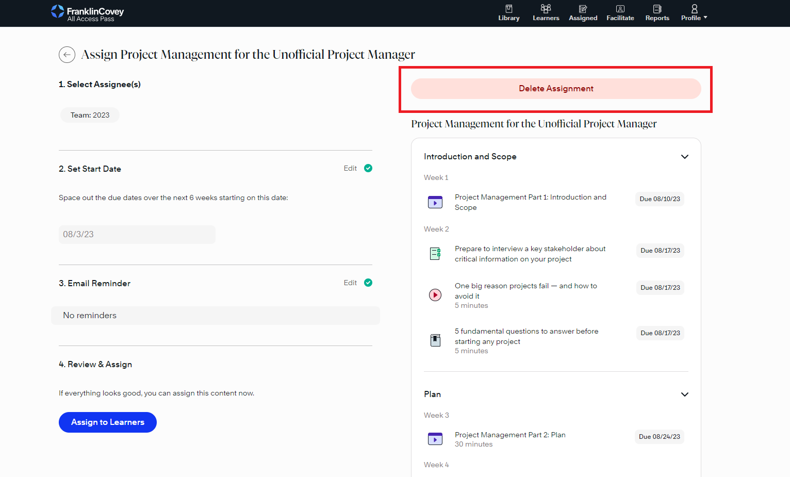Screen dimensions: 790x477
Task: Click Edit link for Set Start Date
Action: tap(350, 168)
